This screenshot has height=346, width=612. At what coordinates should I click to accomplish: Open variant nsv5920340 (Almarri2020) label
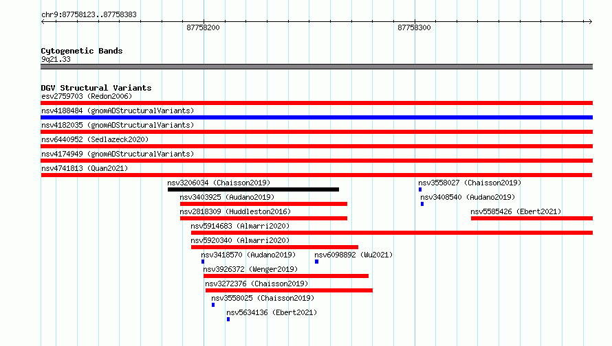pyautogui.click(x=240, y=240)
